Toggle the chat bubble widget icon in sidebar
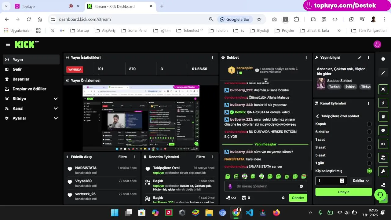 [383, 130]
